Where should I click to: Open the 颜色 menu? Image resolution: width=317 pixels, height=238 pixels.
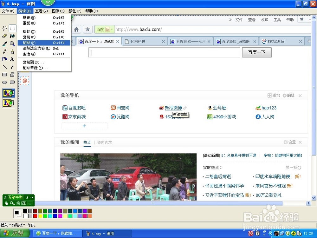75,11
